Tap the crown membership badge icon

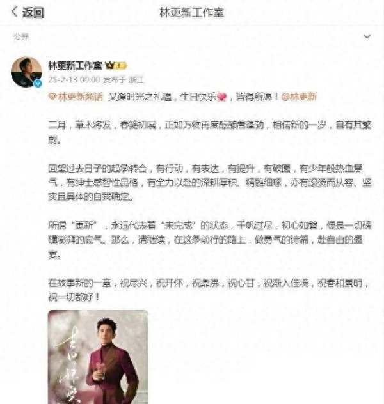click(x=109, y=66)
